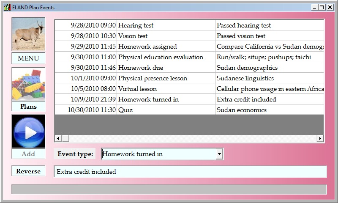
Task: Expand the Event type dropdown arrow
Action: tap(219, 154)
